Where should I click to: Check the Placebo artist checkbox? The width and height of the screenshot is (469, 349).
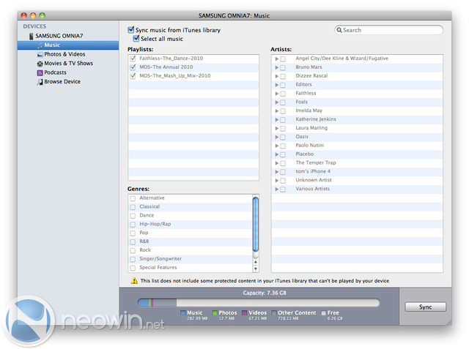tap(283, 154)
